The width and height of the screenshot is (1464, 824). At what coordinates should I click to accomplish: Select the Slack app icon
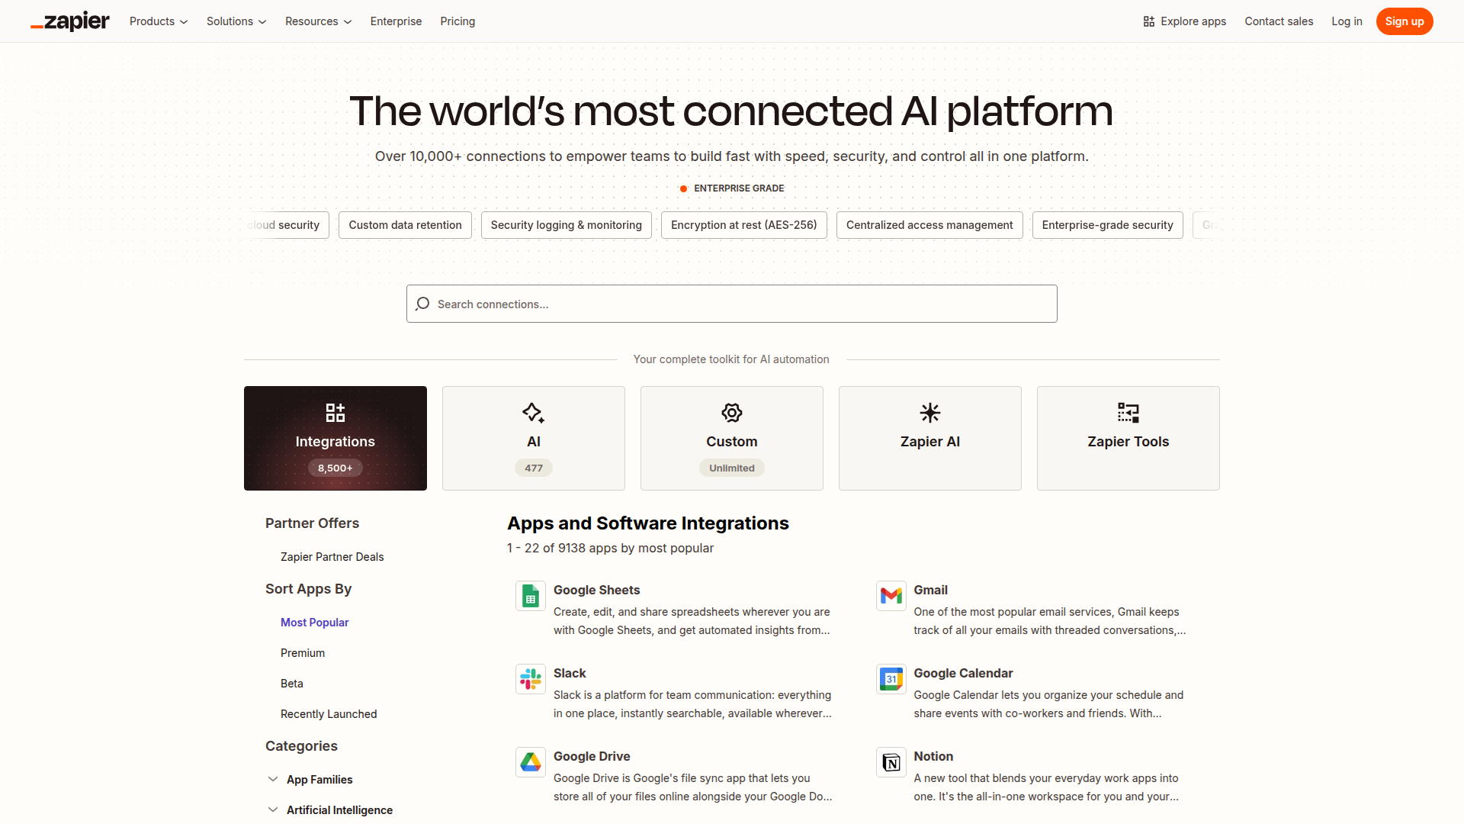pos(530,679)
